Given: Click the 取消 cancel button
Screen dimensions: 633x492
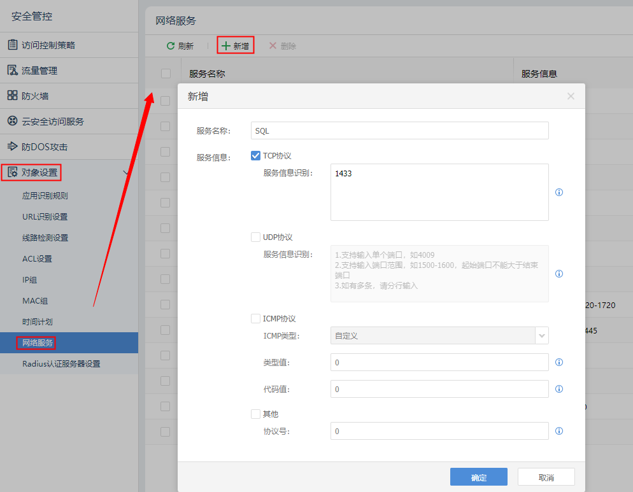Looking at the screenshot, I should pos(546,477).
